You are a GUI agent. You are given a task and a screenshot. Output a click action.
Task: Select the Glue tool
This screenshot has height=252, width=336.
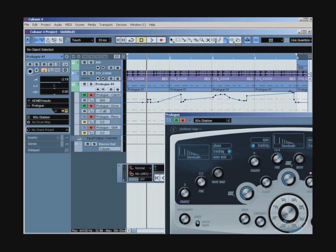click(190, 40)
